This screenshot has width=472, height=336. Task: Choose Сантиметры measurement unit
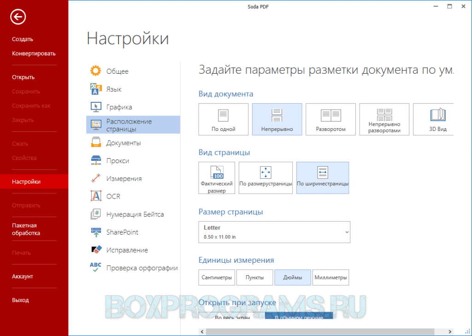(x=217, y=278)
